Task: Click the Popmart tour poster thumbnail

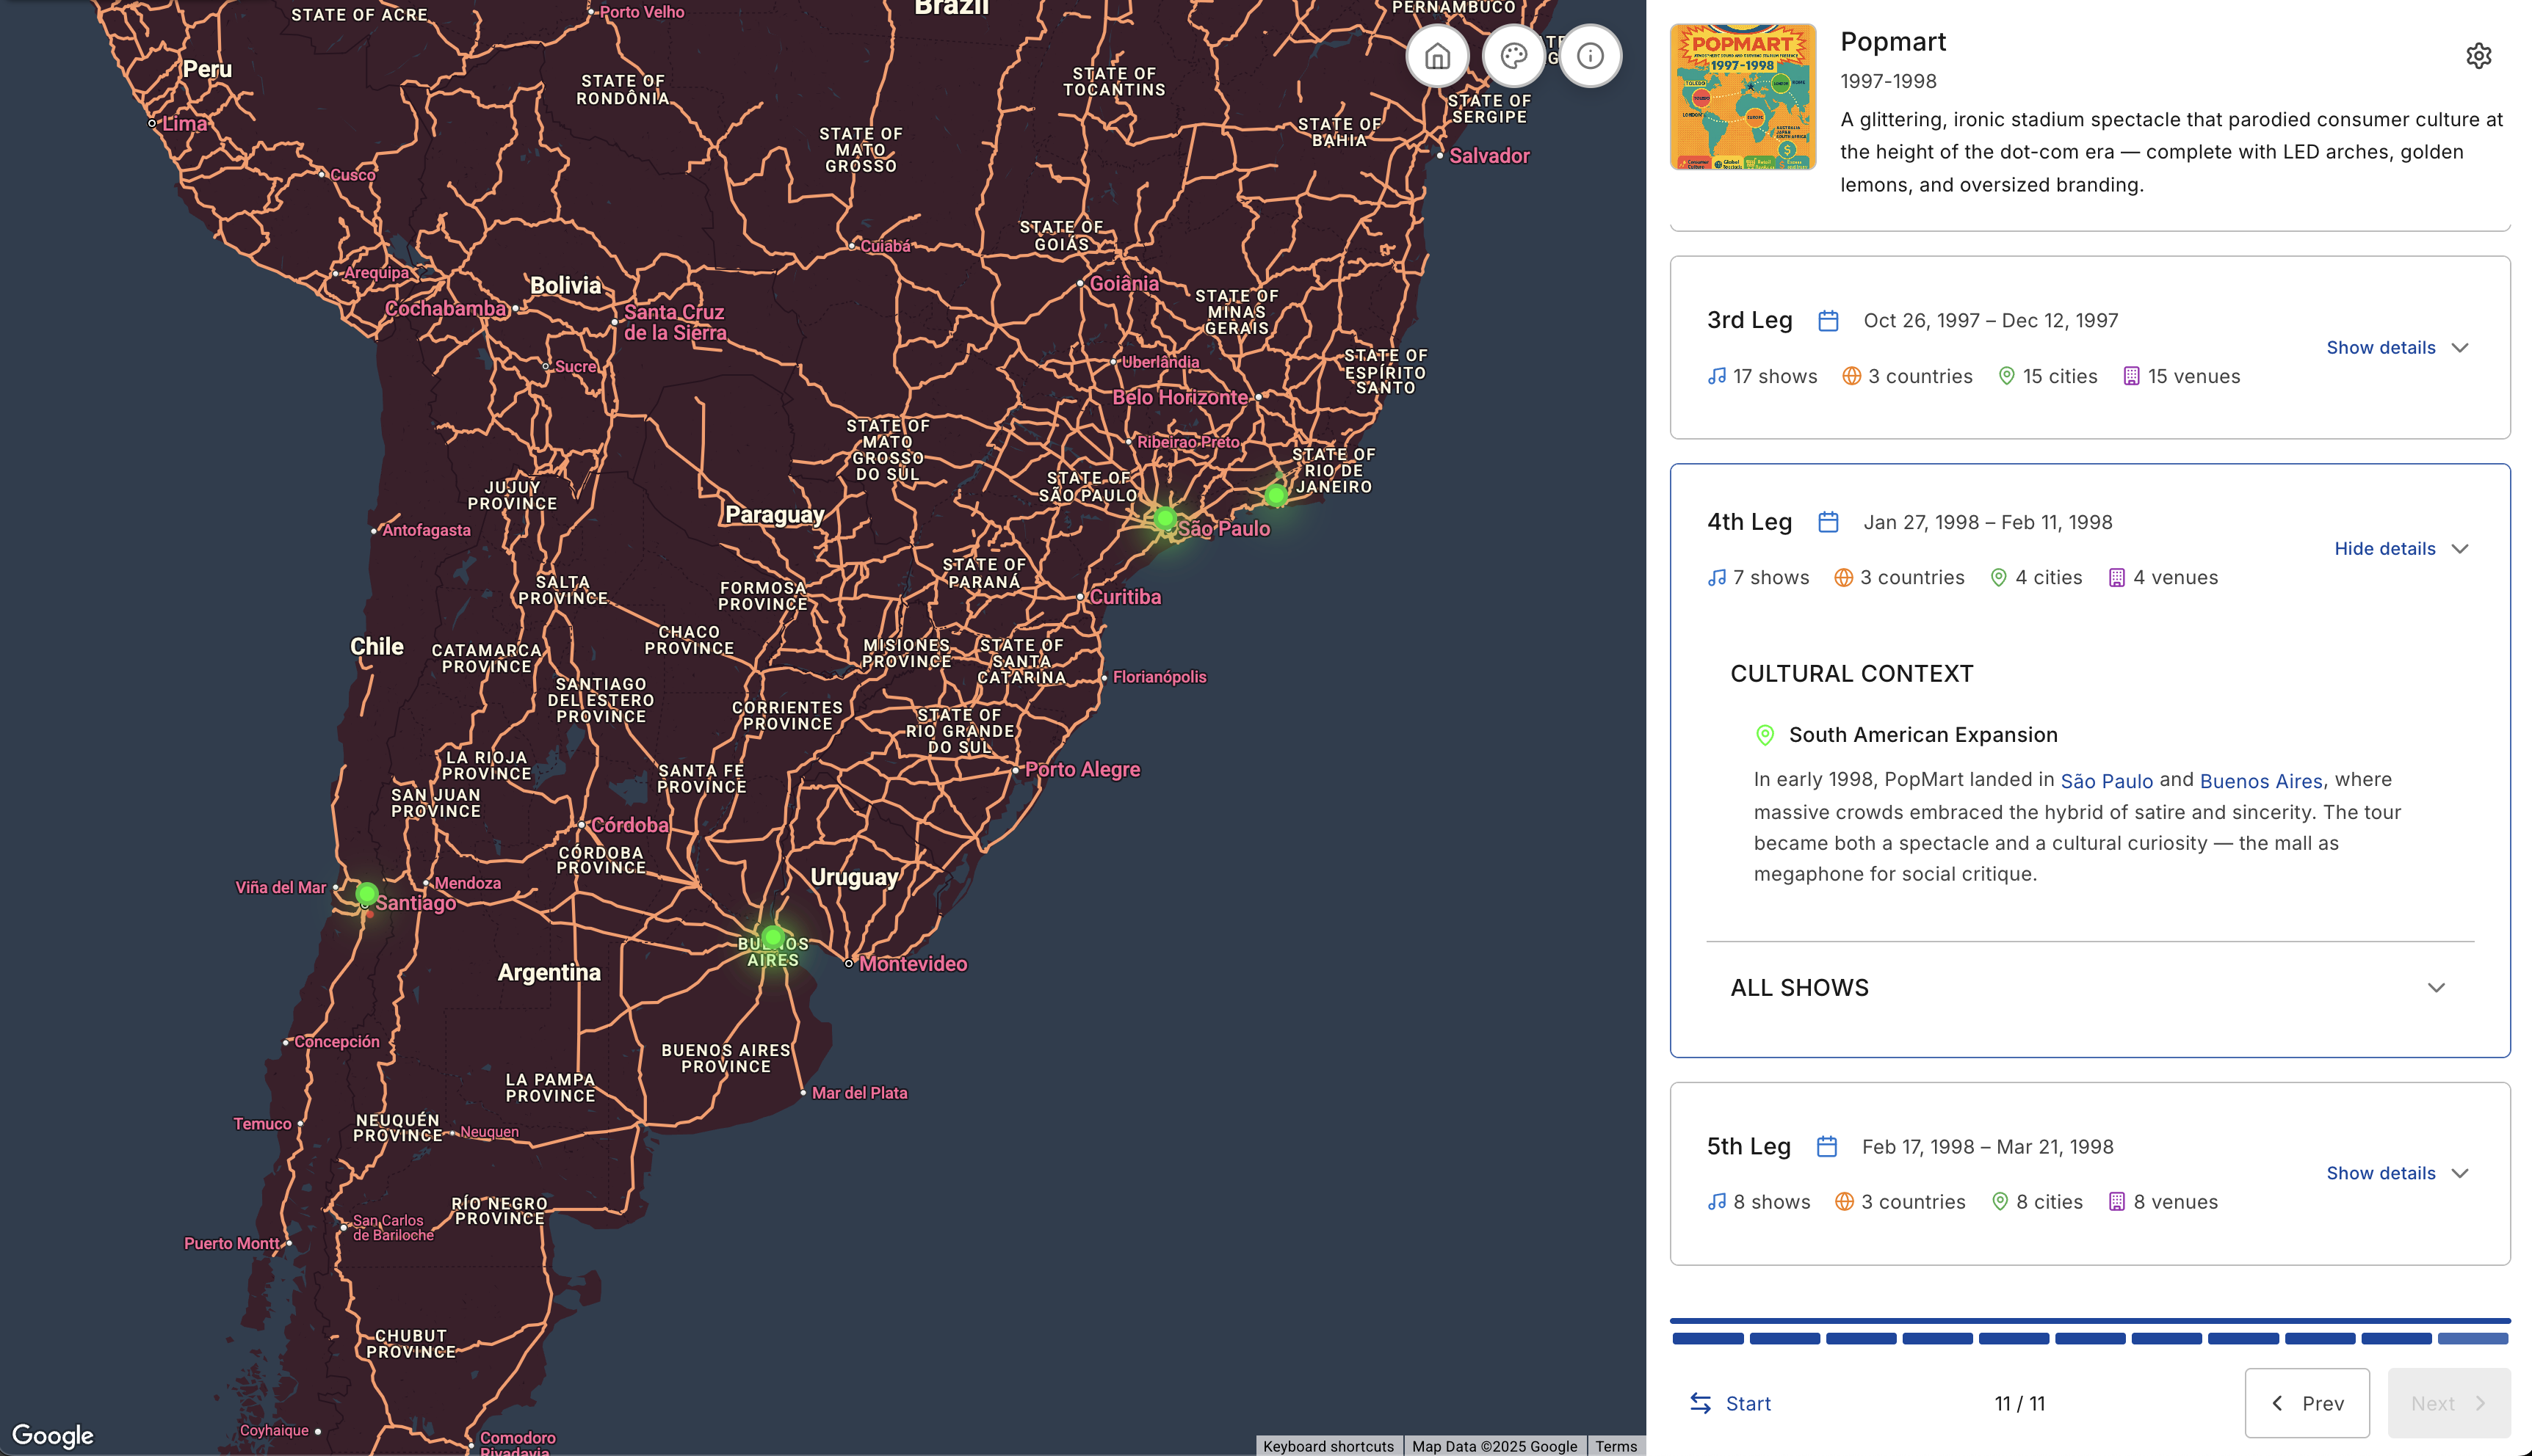Action: (1742, 97)
